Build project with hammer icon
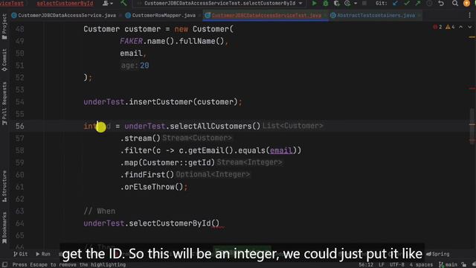This screenshot has height=268, width=476. click(x=123, y=3)
